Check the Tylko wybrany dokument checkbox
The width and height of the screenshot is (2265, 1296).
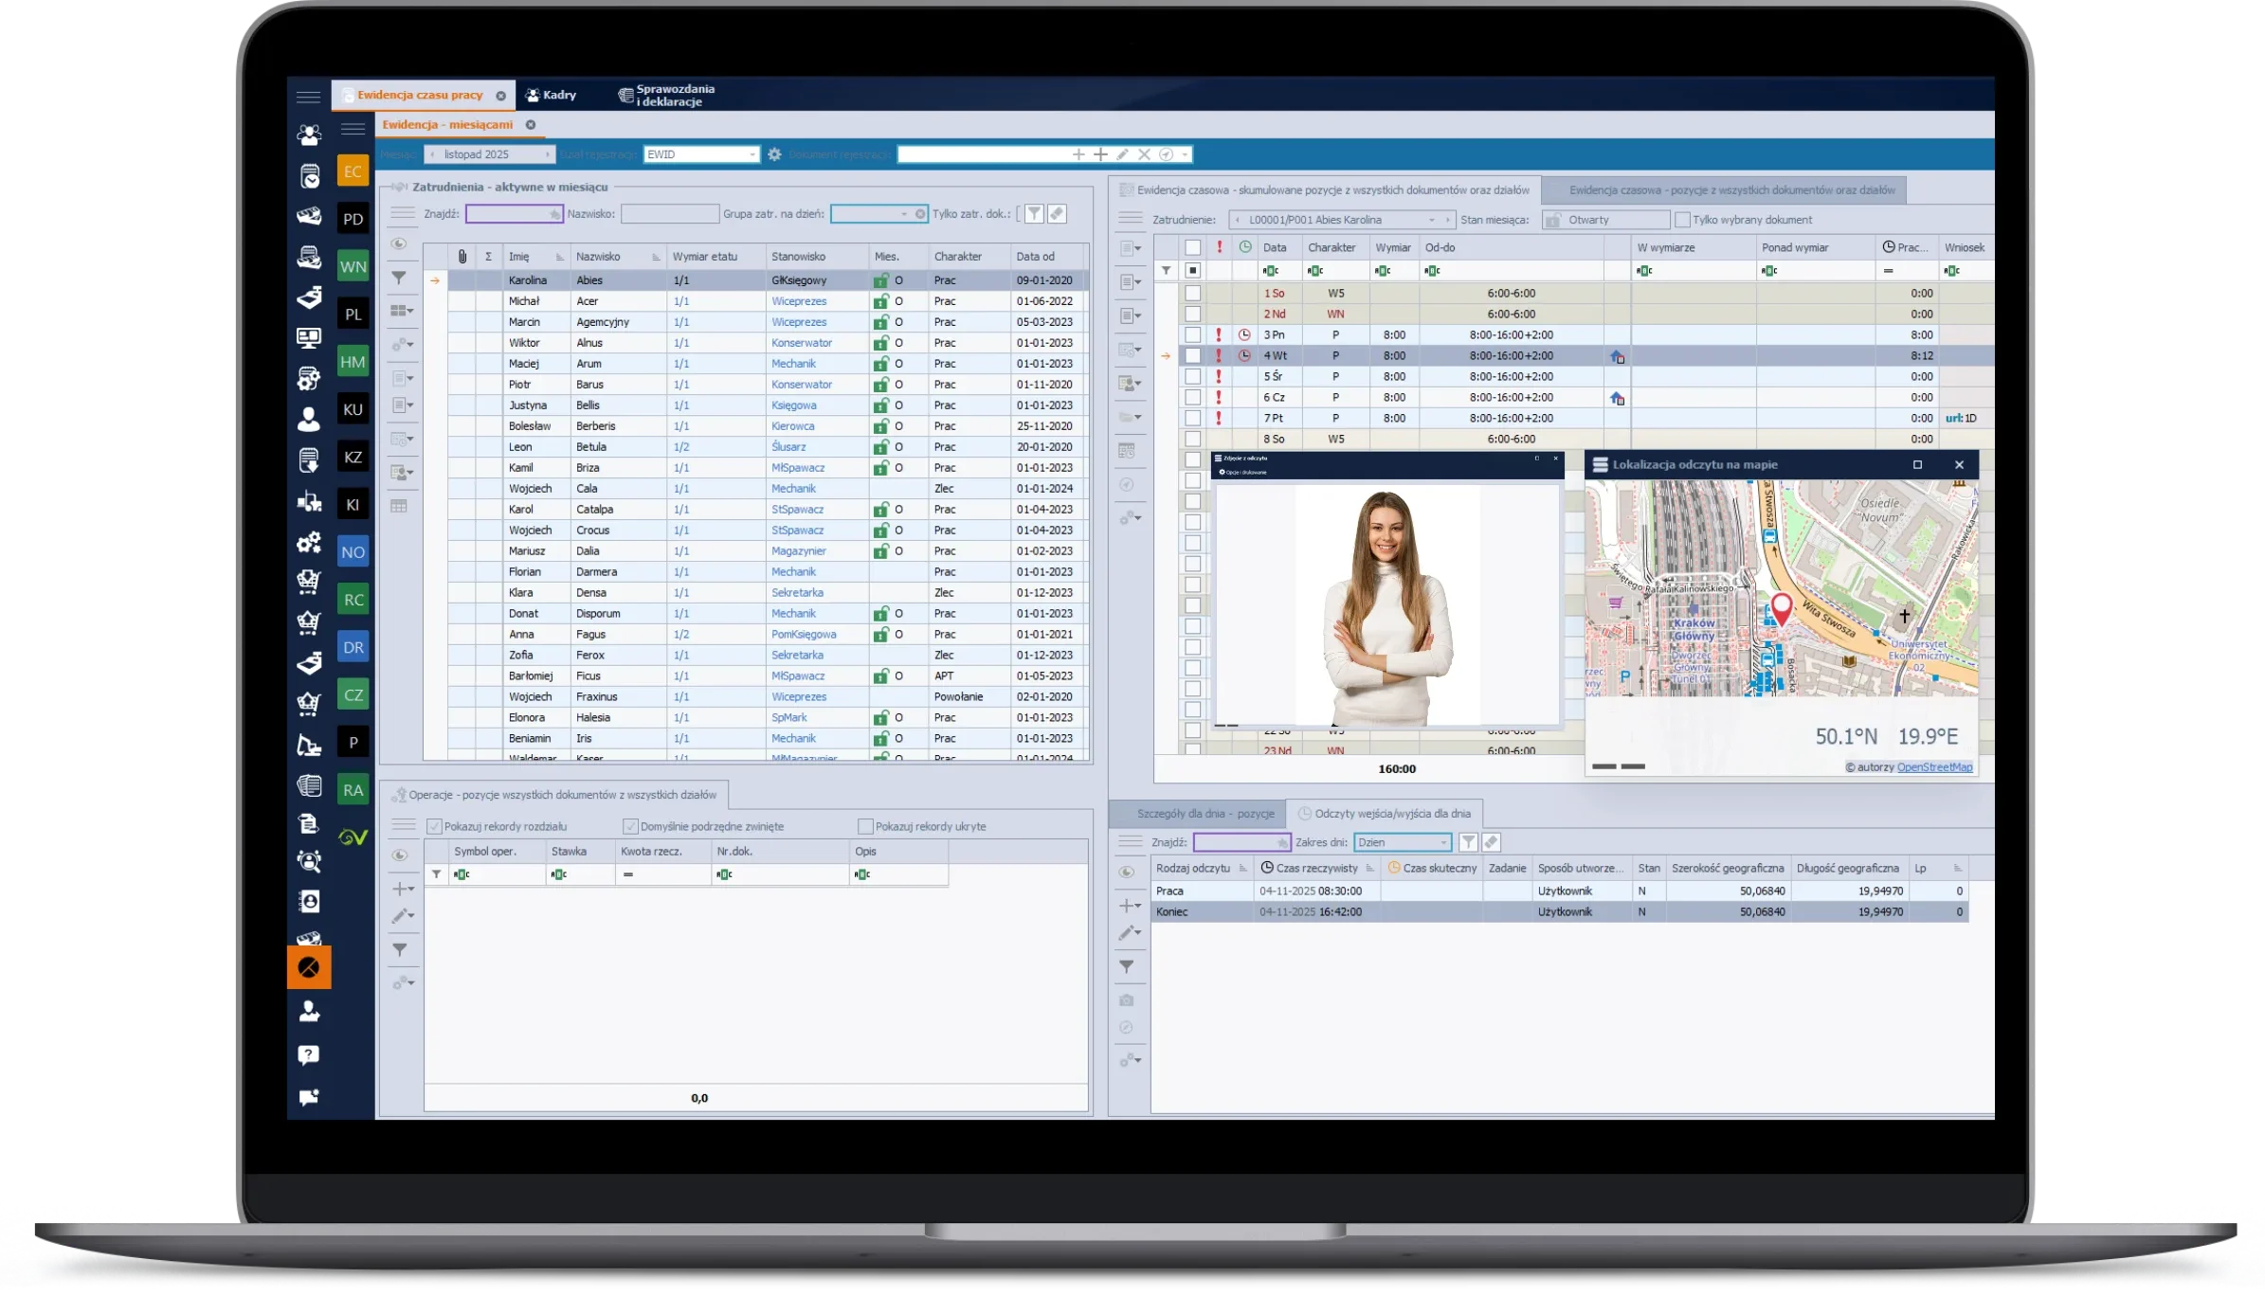[1682, 220]
